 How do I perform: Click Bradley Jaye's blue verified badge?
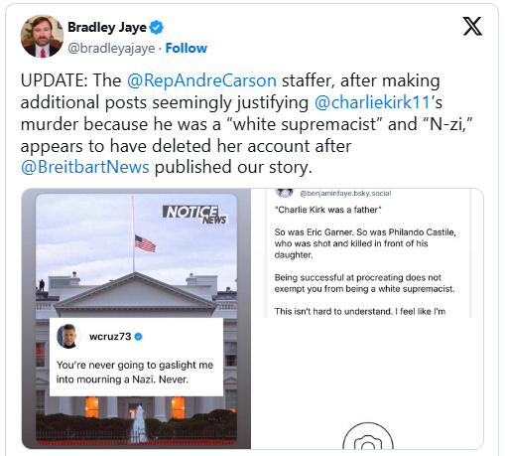[x=157, y=28]
